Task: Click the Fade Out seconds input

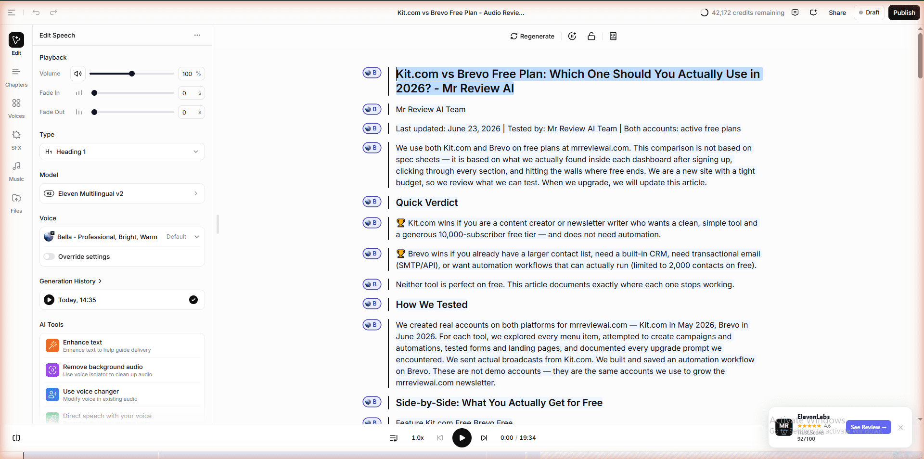Action: pyautogui.click(x=192, y=112)
